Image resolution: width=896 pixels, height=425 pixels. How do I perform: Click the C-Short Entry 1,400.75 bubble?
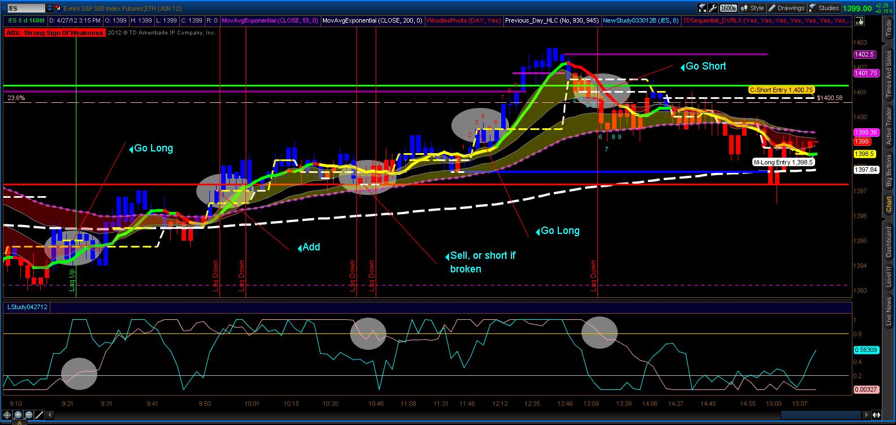coord(781,90)
